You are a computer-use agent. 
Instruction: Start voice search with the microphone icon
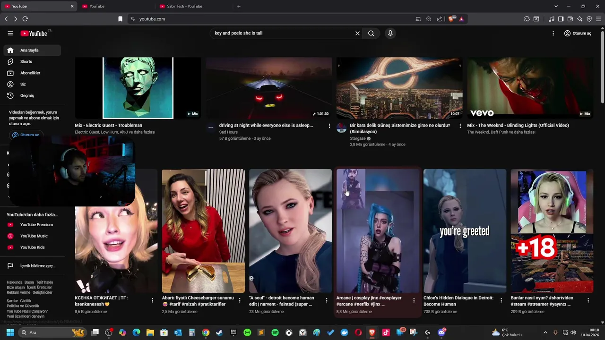pos(390,33)
